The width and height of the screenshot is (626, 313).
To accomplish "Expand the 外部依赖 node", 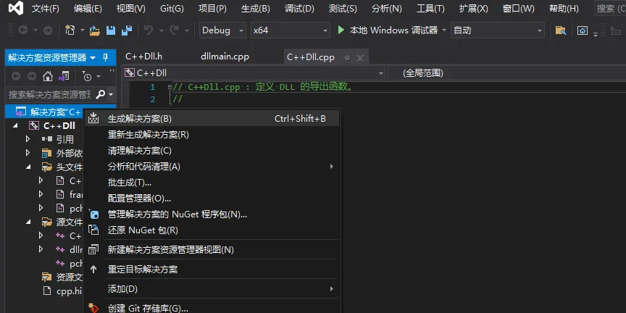I will click(28, 153).
